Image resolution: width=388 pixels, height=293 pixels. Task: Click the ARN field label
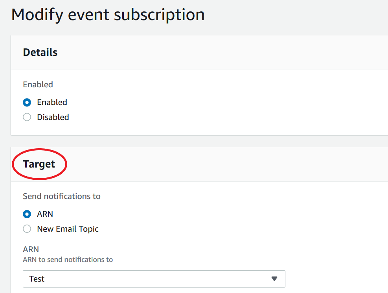click(x=31, y=249)
